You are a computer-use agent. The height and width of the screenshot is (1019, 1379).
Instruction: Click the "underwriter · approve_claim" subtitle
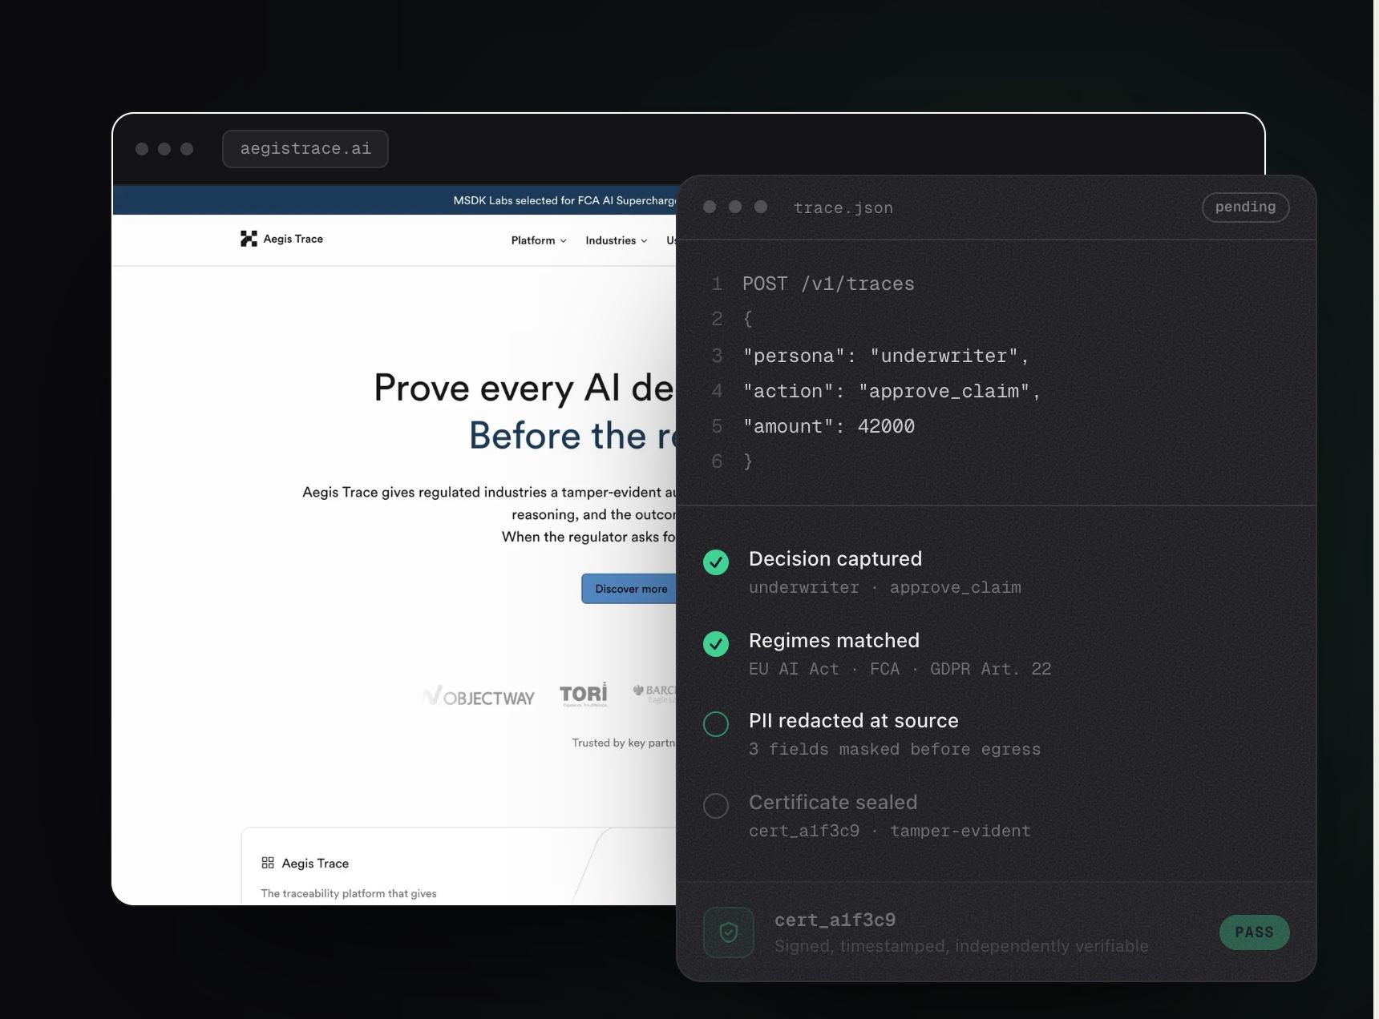tap(885, 587)
